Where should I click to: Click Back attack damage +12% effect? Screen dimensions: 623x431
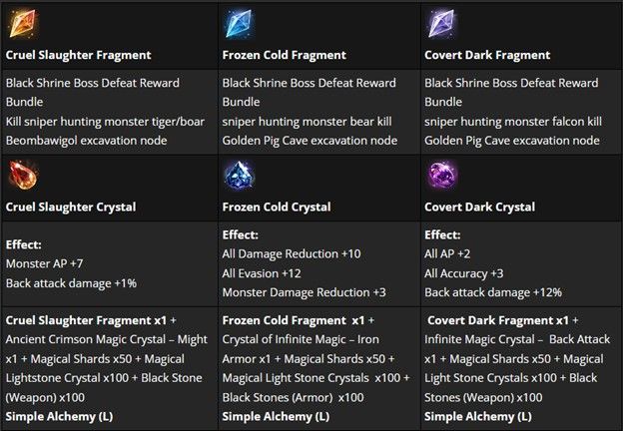(493, 293)
